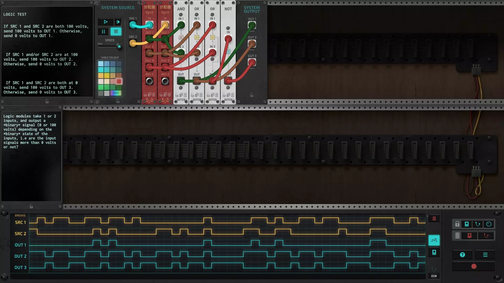Delete signal breaks with red trash icon
The width and height of the screenshot is (504, 283).
(x=434, y=219)
